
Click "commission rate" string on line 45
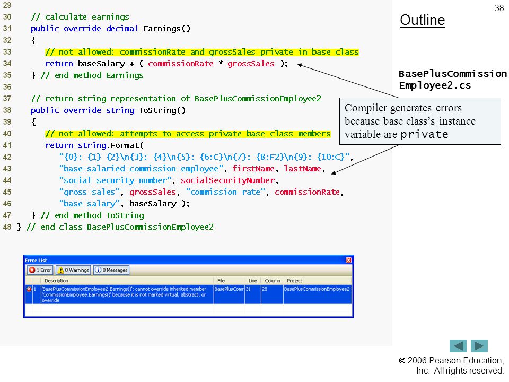click(225, 192)
